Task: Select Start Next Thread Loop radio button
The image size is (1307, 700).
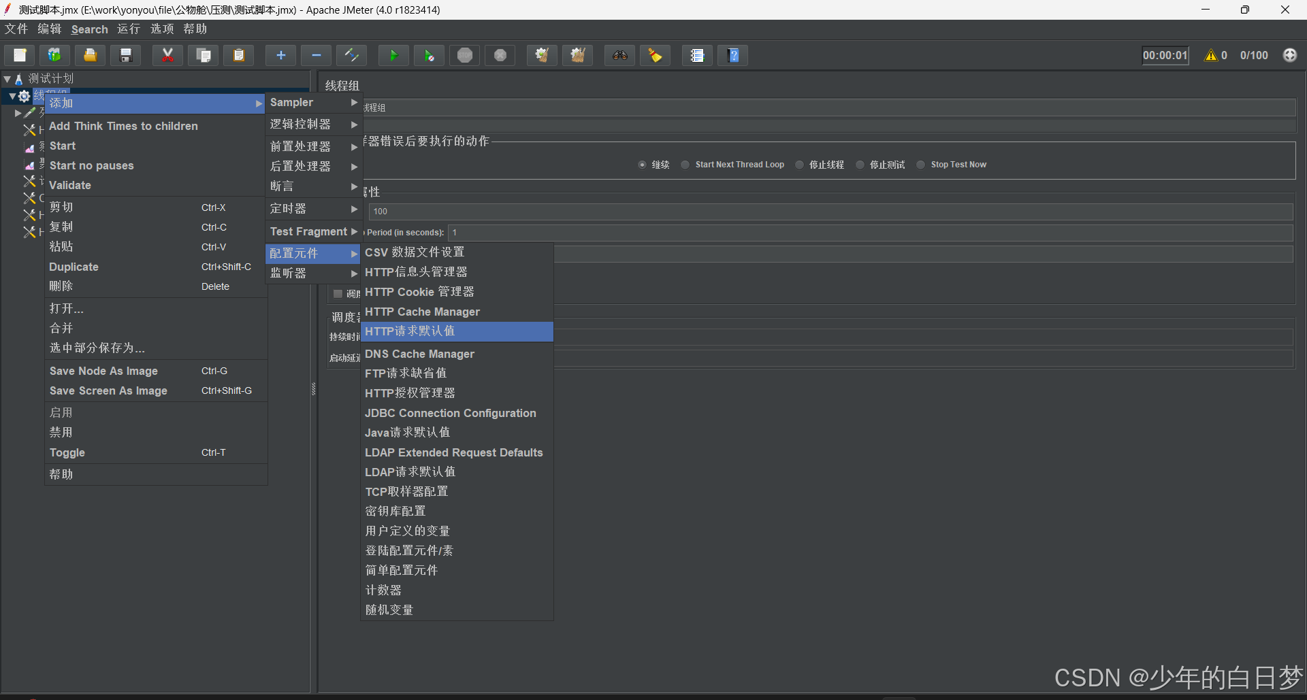Action: 685,165
